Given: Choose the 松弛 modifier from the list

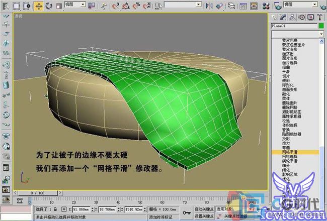Looking at the screenshot, I should [286, 121].
